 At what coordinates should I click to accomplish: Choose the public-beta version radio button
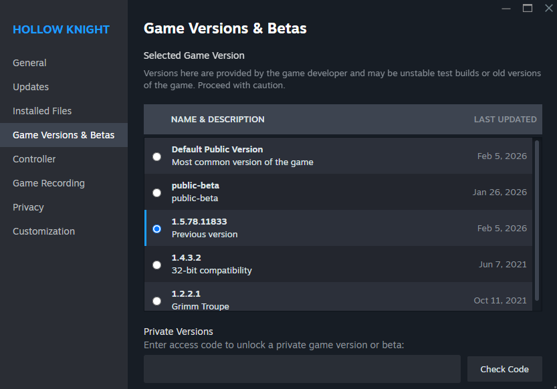[x=156, y=192]
